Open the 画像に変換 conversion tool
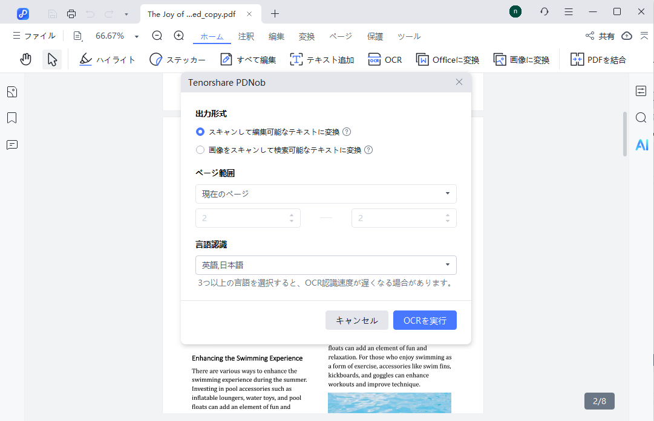654x421 pixels. click(522, 59)
